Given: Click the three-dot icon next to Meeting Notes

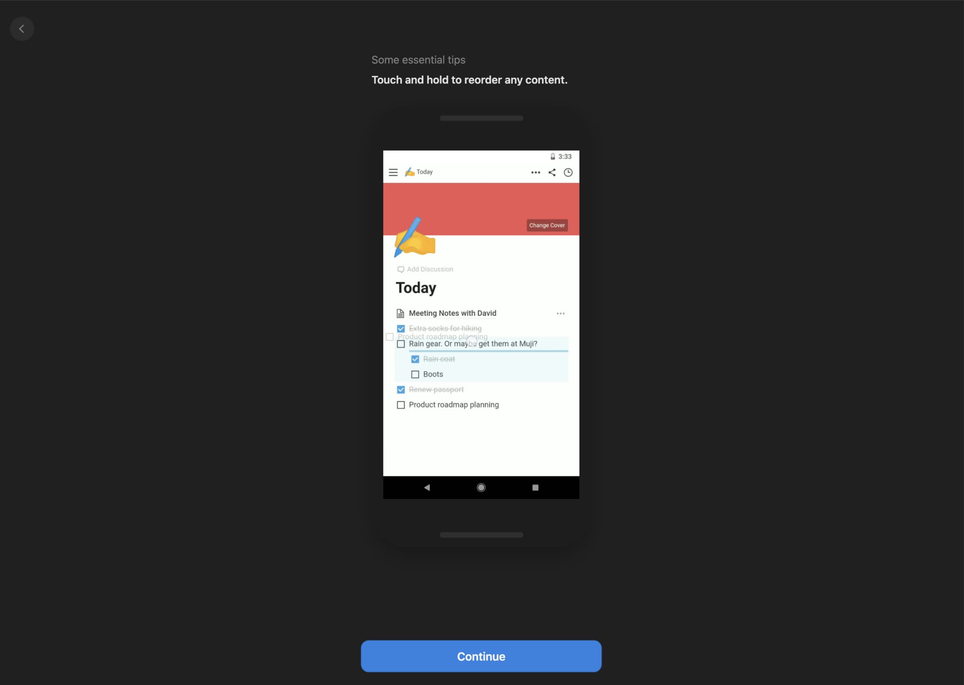Looking at the screenshot, I should 561,313.
